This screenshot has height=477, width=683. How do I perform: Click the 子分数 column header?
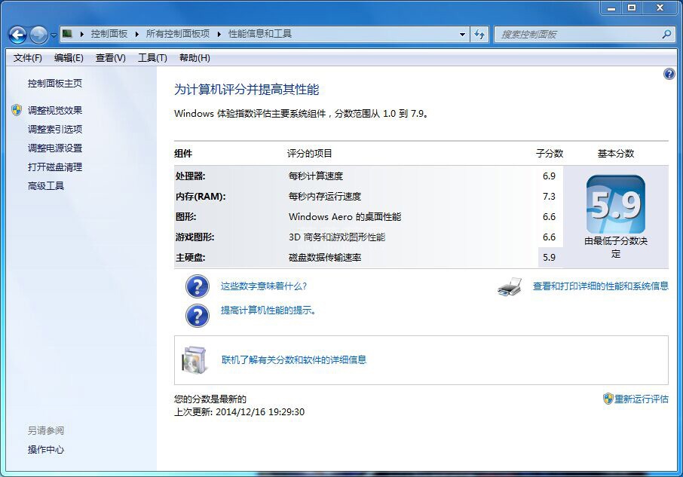(550, 154)
